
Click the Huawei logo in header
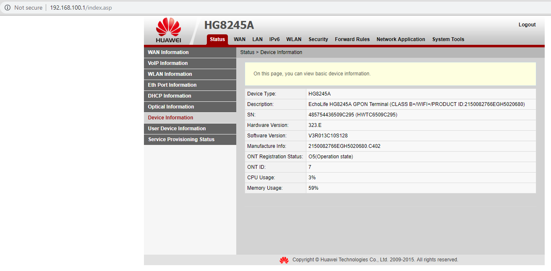168,30
